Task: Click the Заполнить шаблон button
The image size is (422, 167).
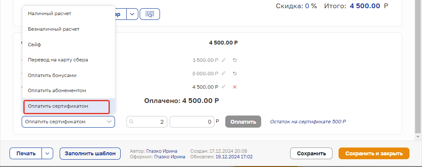Action: coord(90,154)
